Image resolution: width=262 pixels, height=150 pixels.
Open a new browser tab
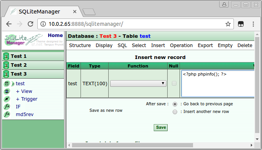point(89,12)
